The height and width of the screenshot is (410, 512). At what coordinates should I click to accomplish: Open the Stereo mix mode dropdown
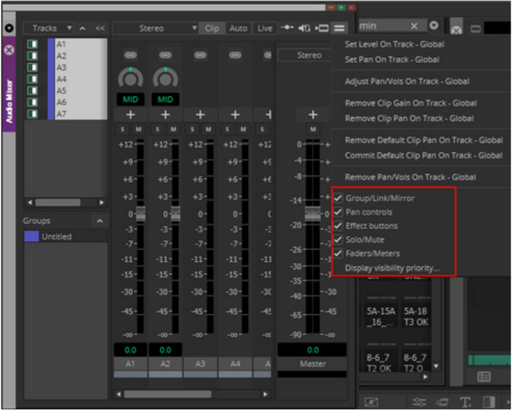155,29
